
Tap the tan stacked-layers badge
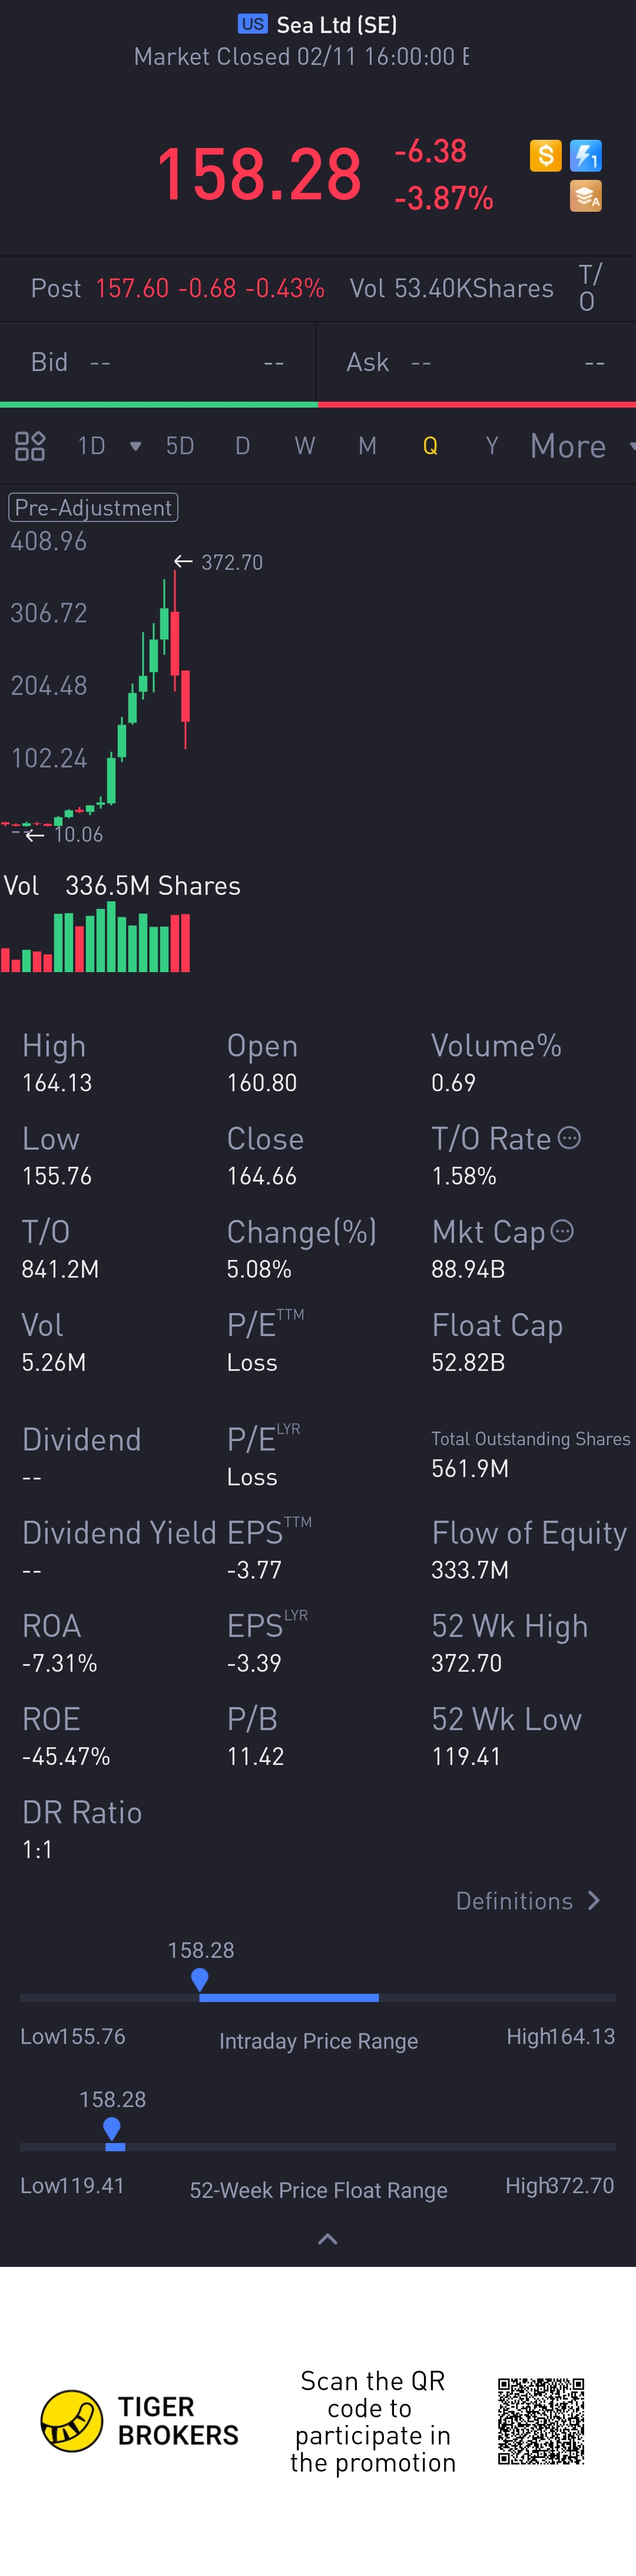click(586, 197)
